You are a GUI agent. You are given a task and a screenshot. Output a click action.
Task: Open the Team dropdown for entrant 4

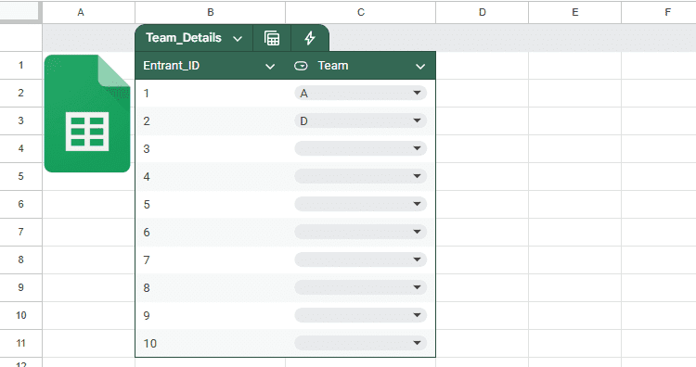click(360, 176)
